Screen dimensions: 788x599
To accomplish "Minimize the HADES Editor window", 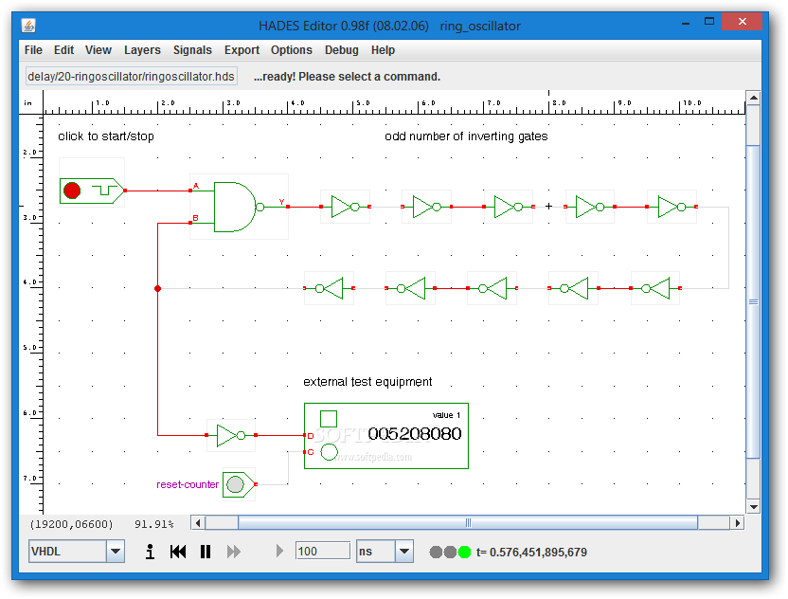I will click(686, 23).
